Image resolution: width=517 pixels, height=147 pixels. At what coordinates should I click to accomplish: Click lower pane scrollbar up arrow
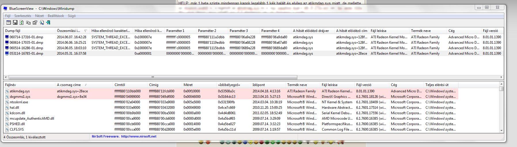502,84
